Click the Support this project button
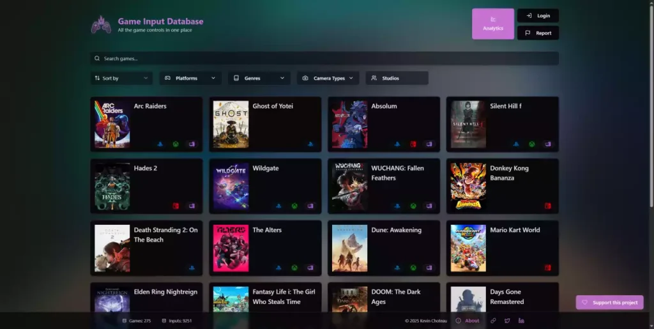The image size is (654, 329). [609, 302]
